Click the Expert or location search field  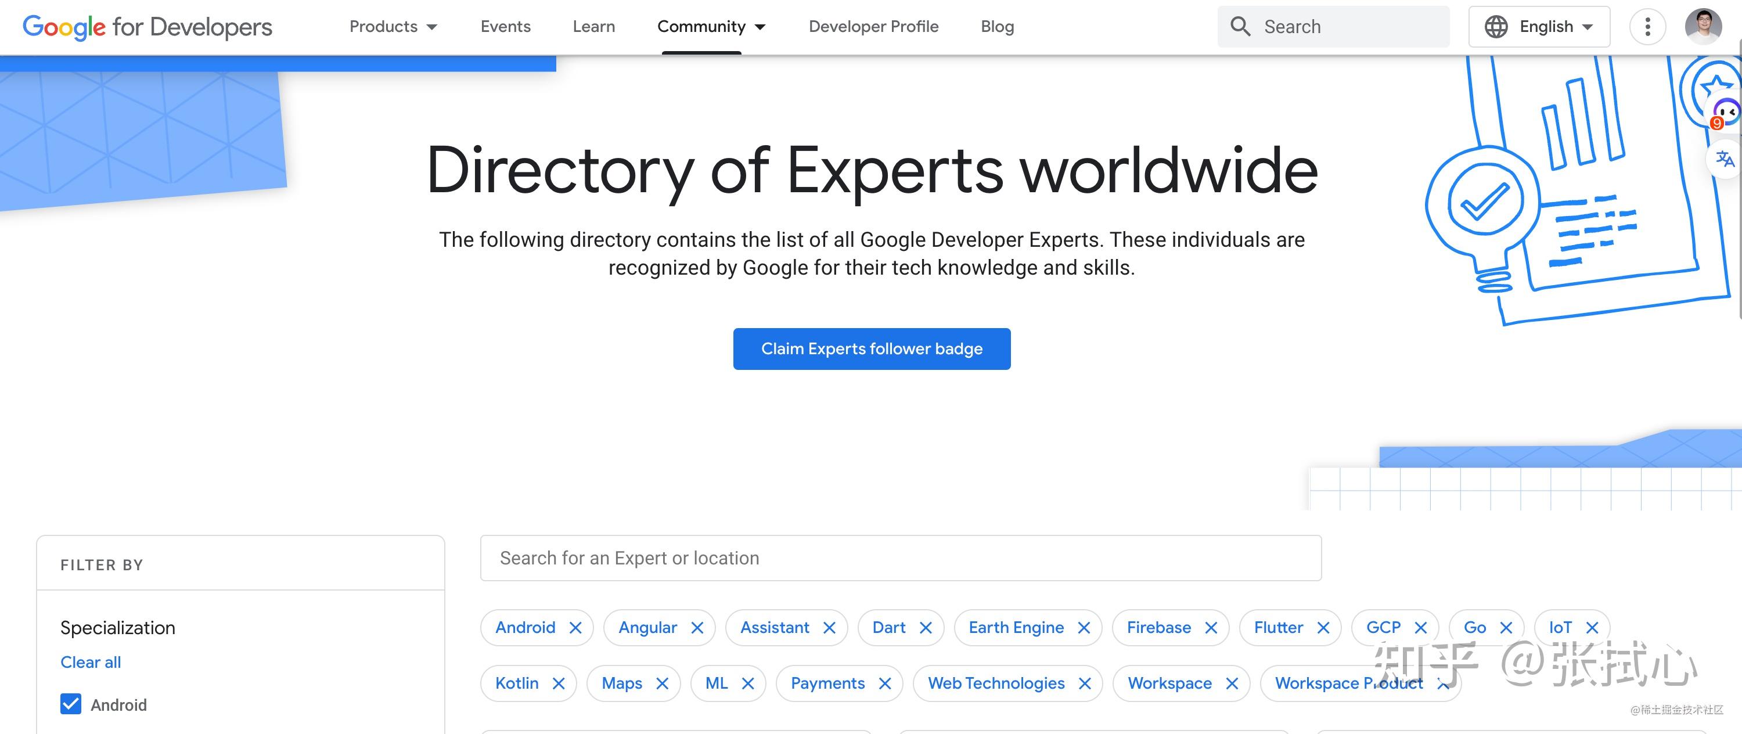click(900, 558)
